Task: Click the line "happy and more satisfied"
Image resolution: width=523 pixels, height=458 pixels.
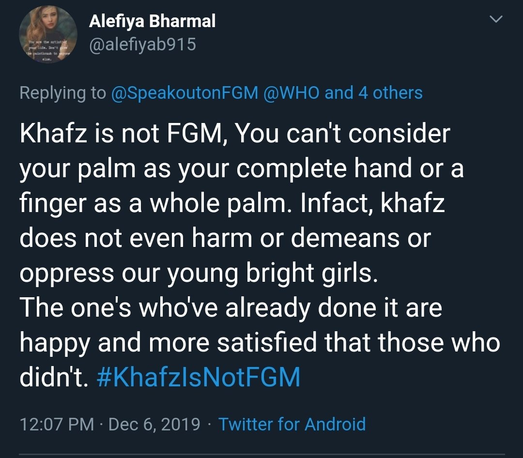Action: pyautogui.click(x=260, y=343)
